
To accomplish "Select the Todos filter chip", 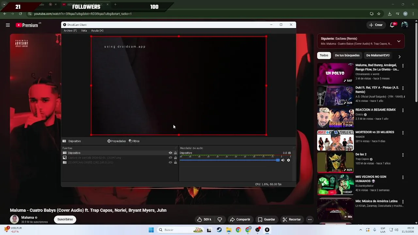I will point(324,55).
